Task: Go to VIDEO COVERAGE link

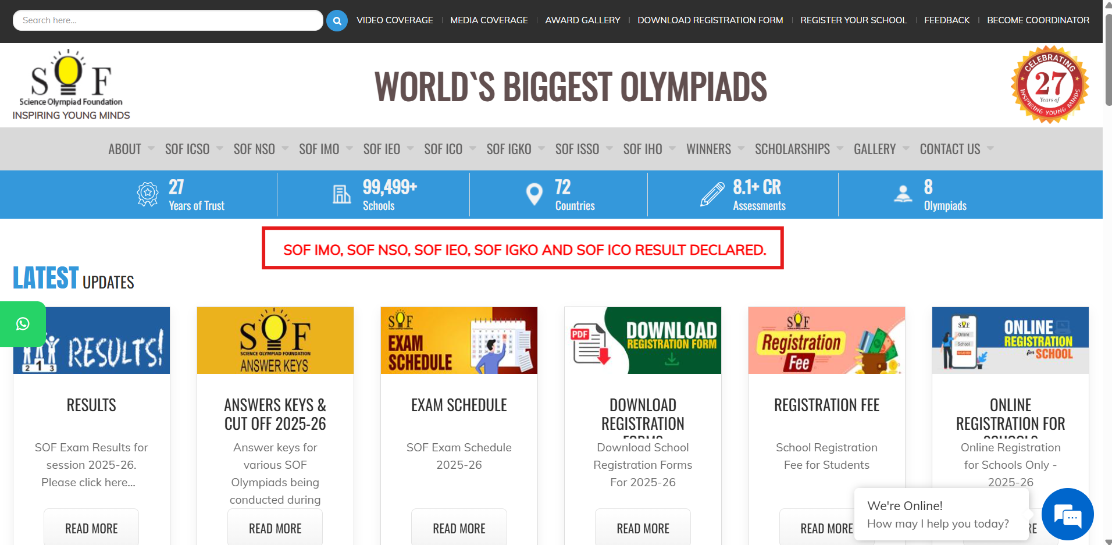Action: (x=394, y=20)
